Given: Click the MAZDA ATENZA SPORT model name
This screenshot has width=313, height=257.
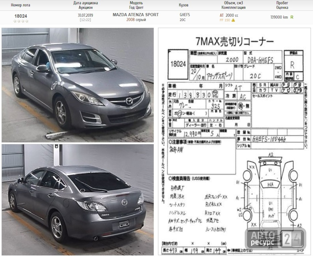Looking at the screenshot, I should click(136, 15).
